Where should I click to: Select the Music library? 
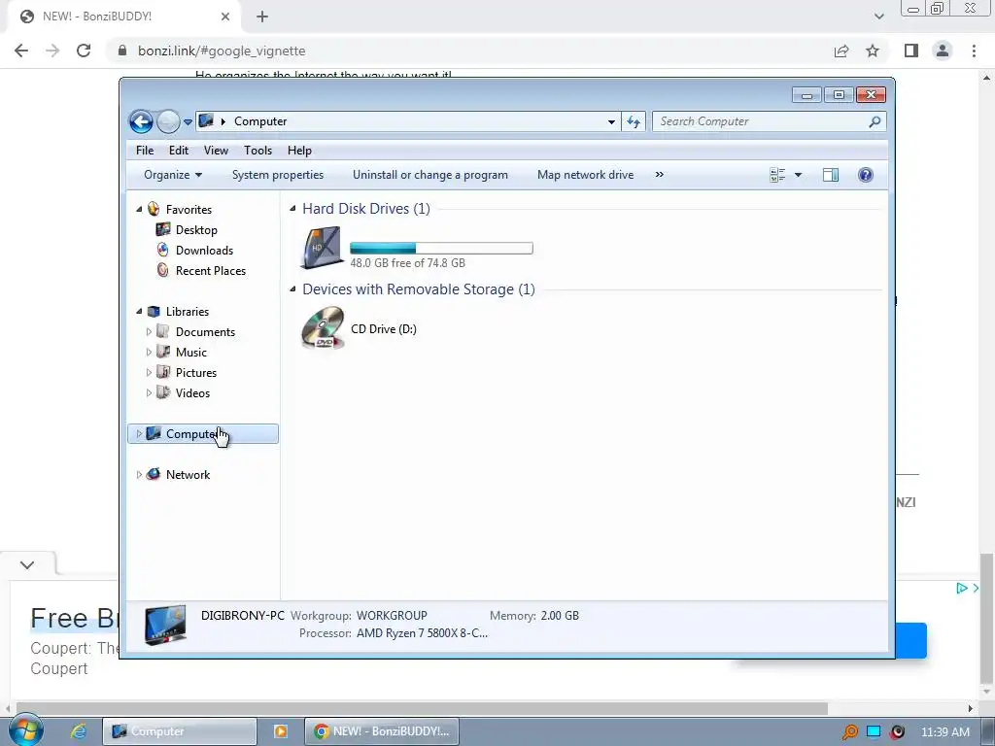(x=191, y=352)
